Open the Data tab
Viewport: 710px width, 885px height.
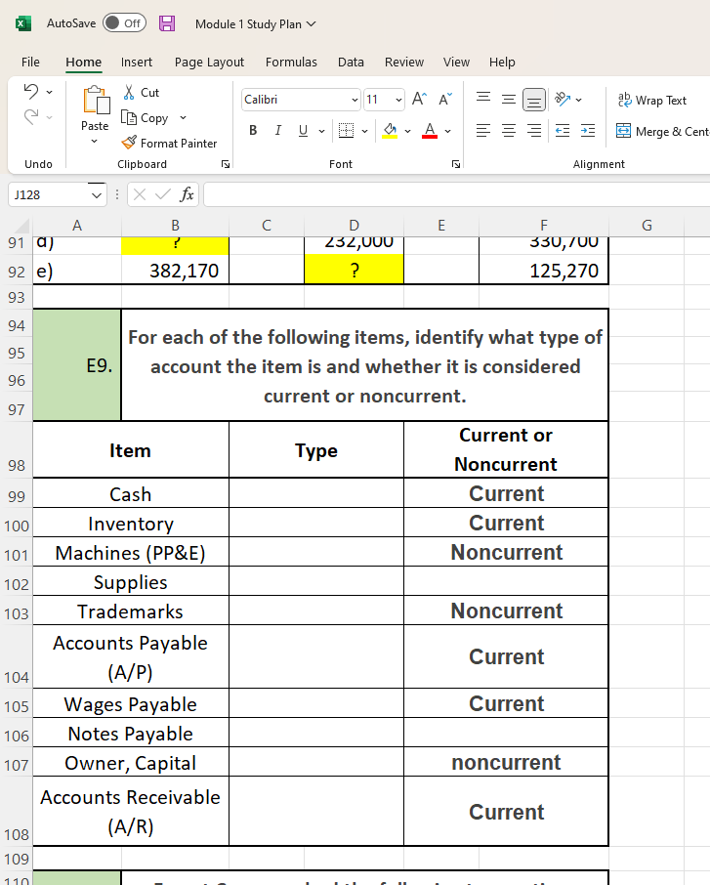[351, 63]
